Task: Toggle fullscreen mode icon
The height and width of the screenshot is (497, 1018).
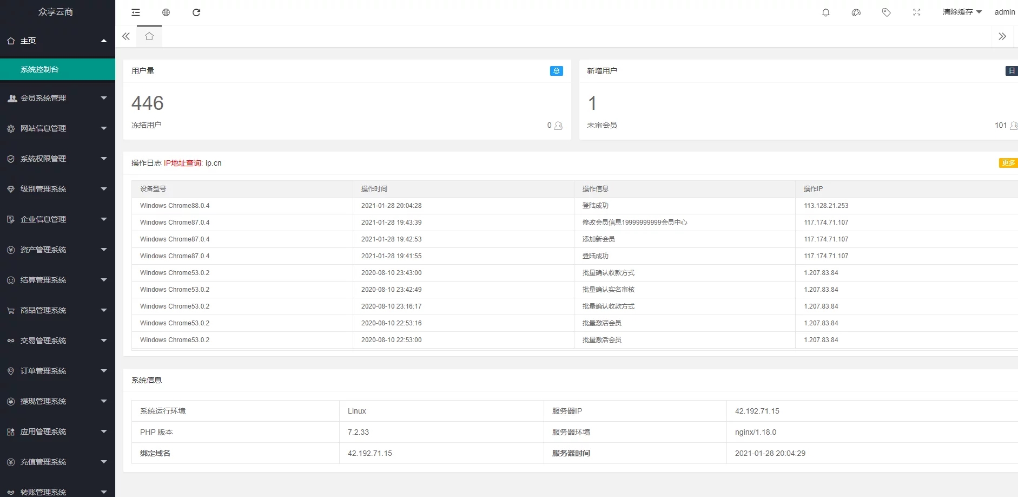Action: click(916, 12)
